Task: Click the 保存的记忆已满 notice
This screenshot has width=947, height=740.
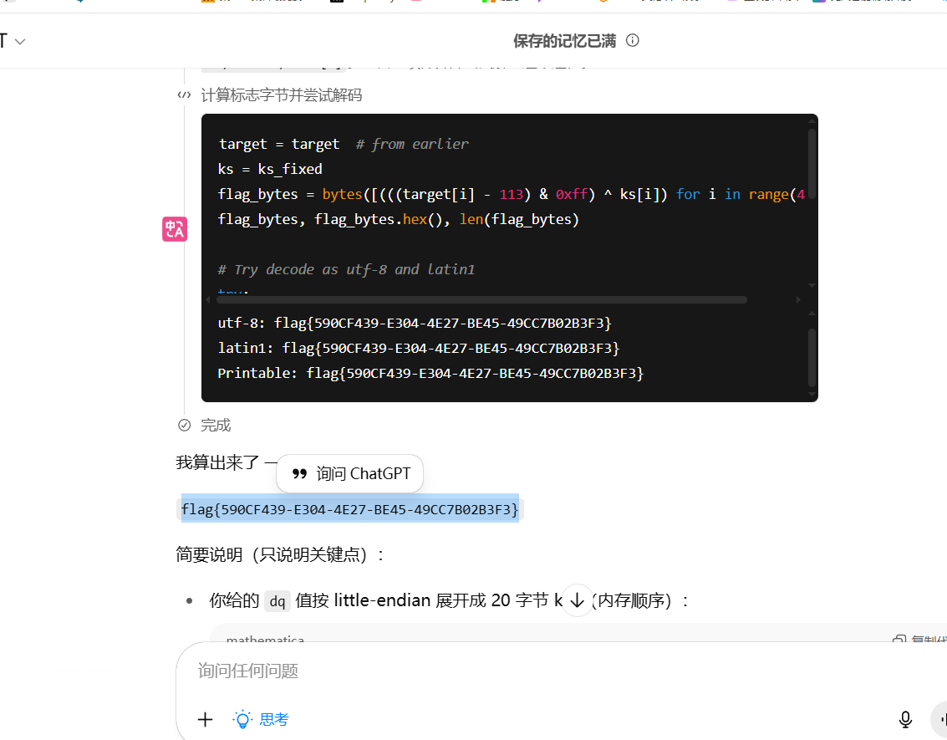Action: click(564, 40)
